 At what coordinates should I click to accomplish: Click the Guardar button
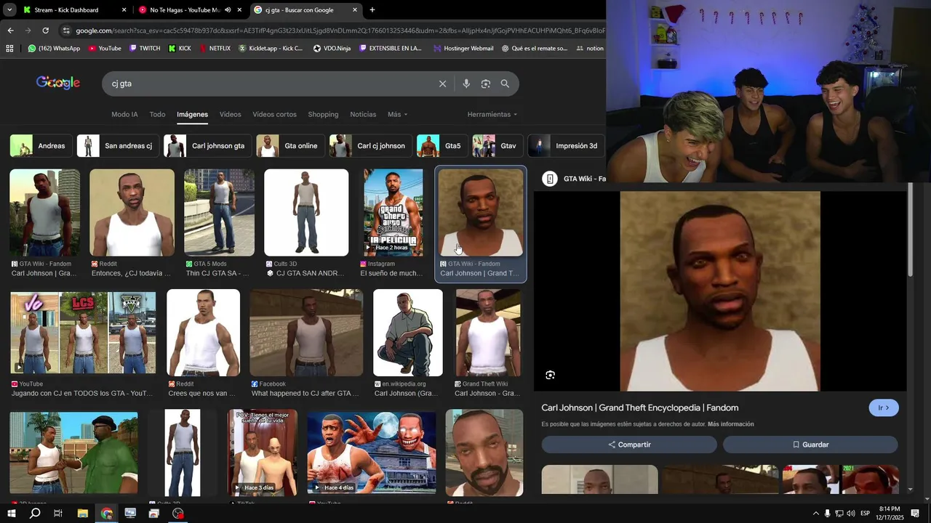click(x=810, y=445)
